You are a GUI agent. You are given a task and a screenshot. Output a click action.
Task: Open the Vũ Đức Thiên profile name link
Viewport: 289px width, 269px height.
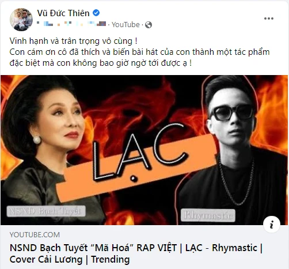[63, 13]
